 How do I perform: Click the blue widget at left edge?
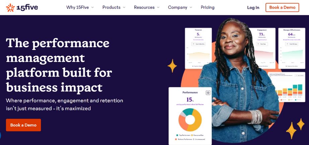(0, 135)
